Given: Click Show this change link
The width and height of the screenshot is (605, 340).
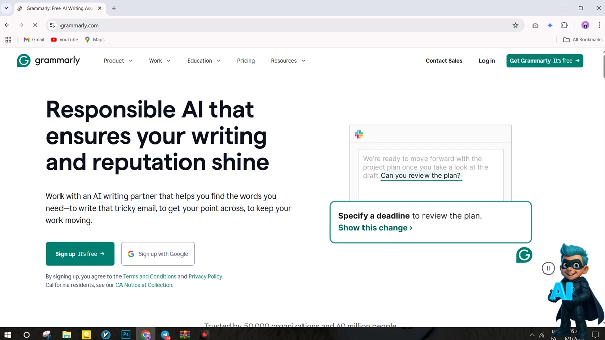Looking at the screenshot, I should [376, 228].
